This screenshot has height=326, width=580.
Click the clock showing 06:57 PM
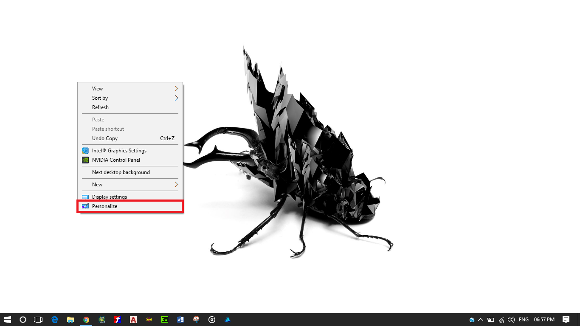(544, 320)
